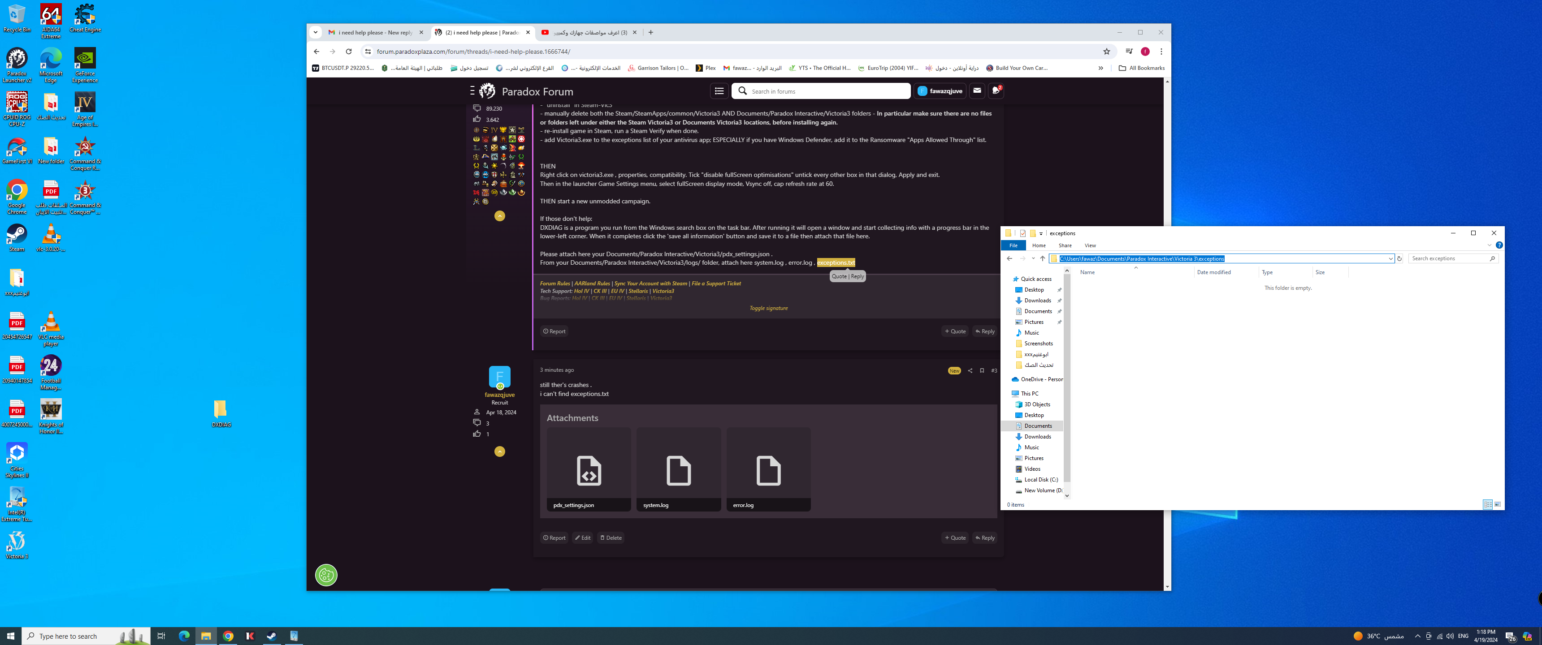Image resolution: width=1542 pixels, height=645 pixels.
Task: Click the green cookie settings circle icon
Action: pos(326,575)
